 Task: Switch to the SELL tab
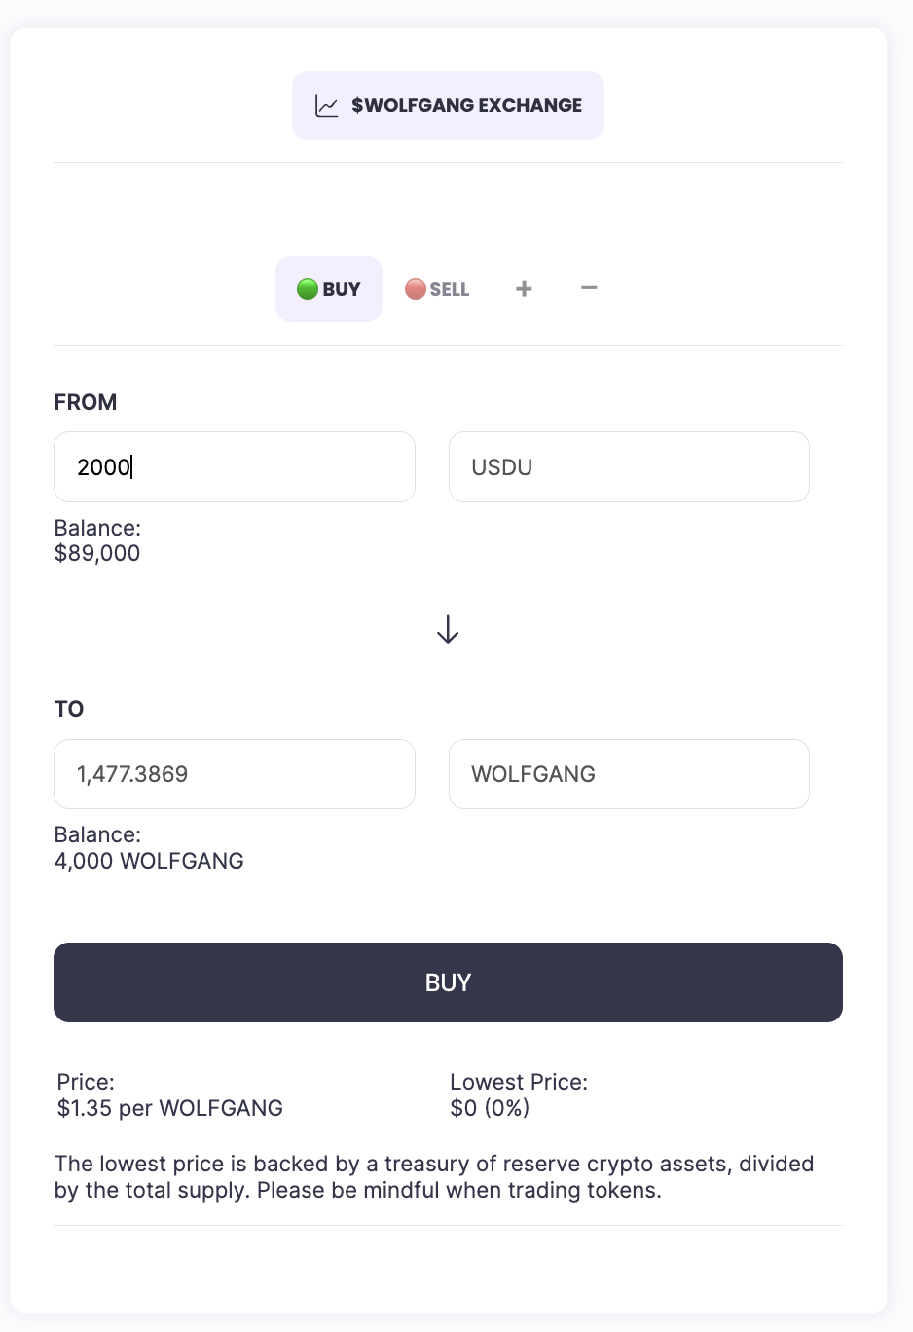[438, 289]
